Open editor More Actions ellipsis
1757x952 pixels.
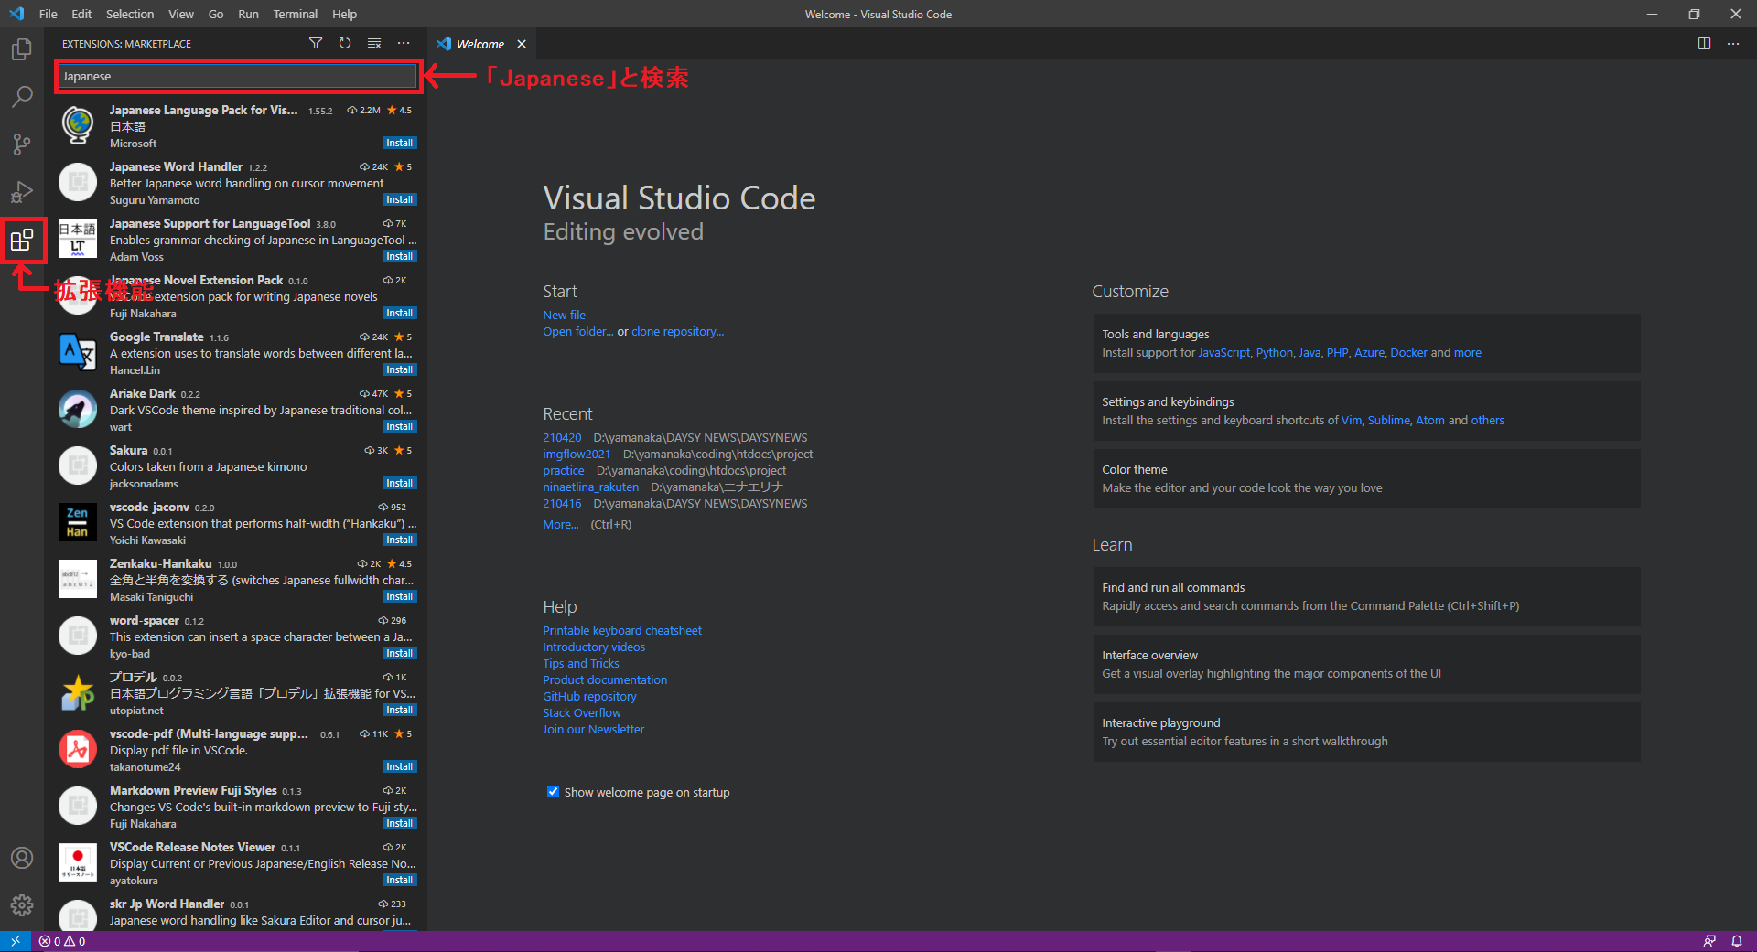(1733, 43)
